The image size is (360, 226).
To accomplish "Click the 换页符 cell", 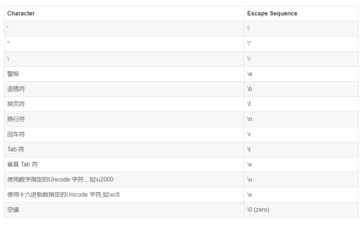I will coord(124,104).
